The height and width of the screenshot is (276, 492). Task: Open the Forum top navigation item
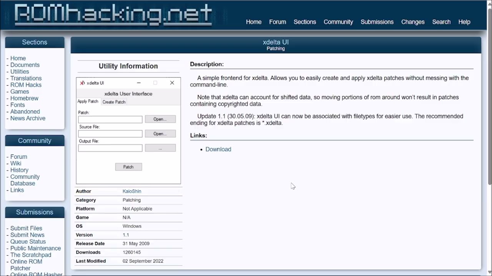click(278, 22)
